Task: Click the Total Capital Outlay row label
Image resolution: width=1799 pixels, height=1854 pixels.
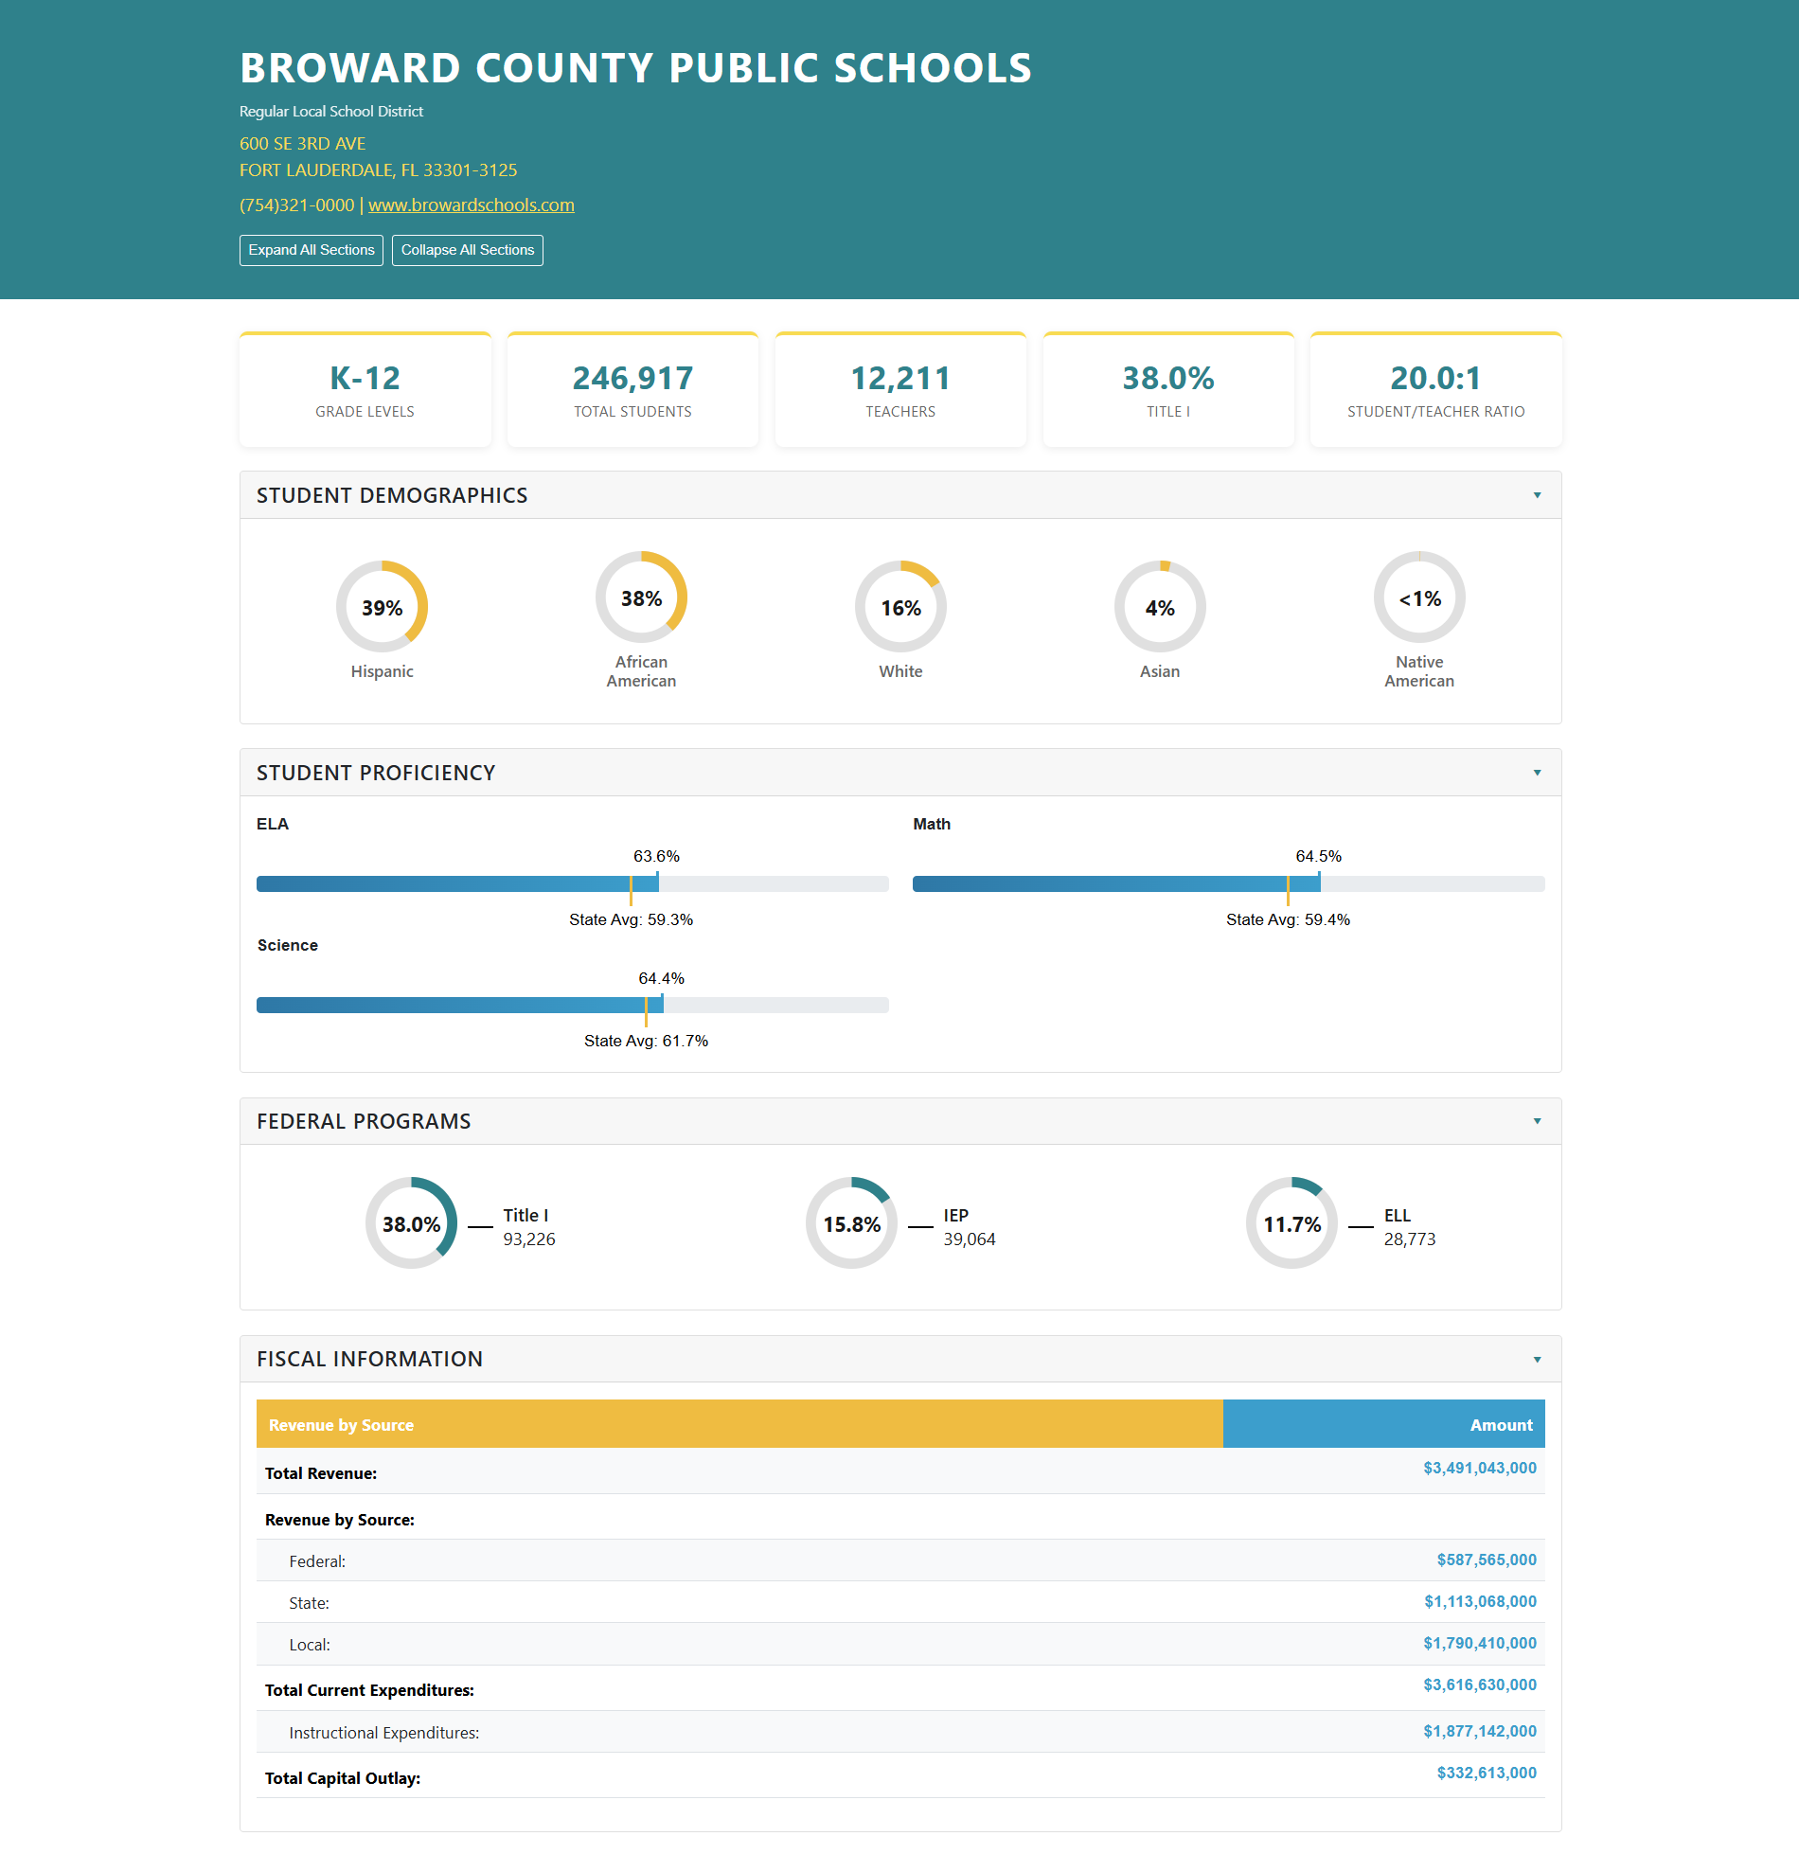Action: coord(343,1778)
